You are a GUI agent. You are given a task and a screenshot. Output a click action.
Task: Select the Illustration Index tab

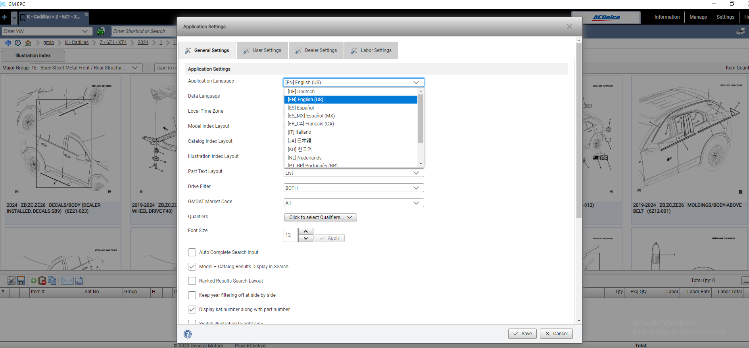coord(33,56)
